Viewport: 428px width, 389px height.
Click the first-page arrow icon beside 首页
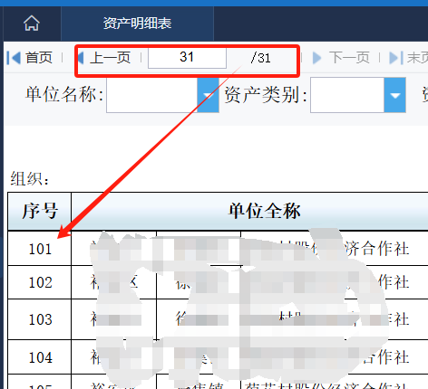14,57
